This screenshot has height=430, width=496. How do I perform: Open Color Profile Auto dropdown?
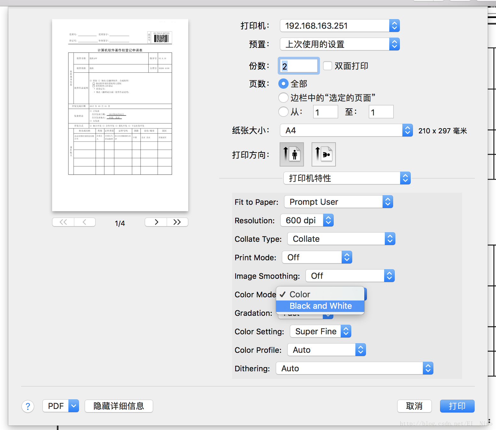tap(327, 350)
